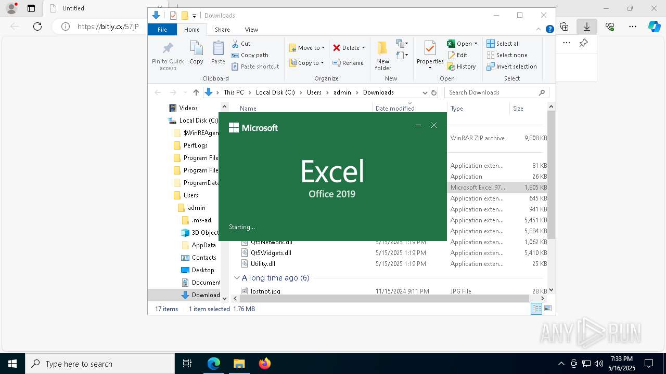Image resolution: width=666 pixels, height=374 pixels.
Task: Open the File tab
Action: pos(162,30)
